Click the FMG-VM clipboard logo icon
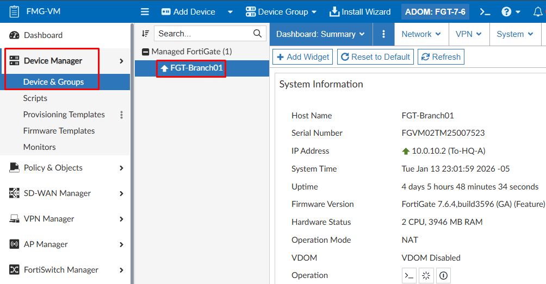The height and width of the screenshot is (284, 546). tap(14, 11)
